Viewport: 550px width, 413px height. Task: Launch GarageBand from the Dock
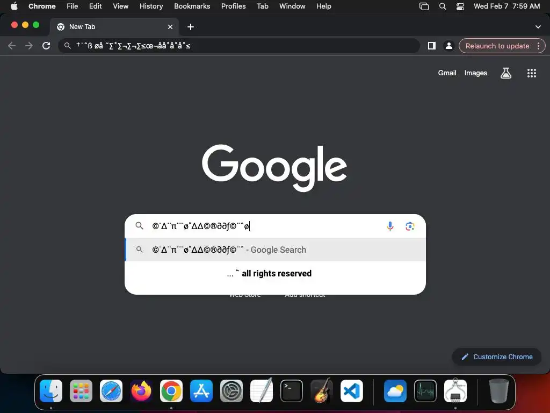pyautogui.click(x=322, y=391)
